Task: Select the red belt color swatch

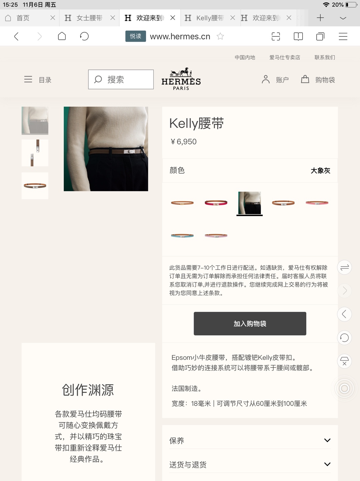Action: 216,203
